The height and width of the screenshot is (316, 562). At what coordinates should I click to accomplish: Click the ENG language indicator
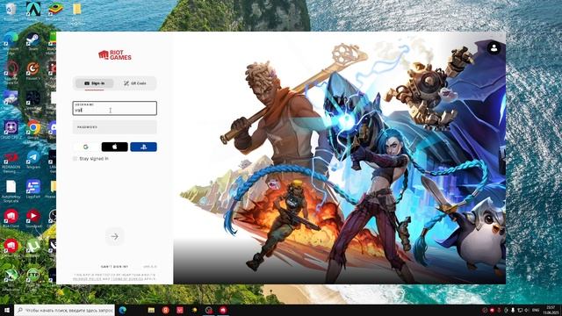click(x=536, y=310)
